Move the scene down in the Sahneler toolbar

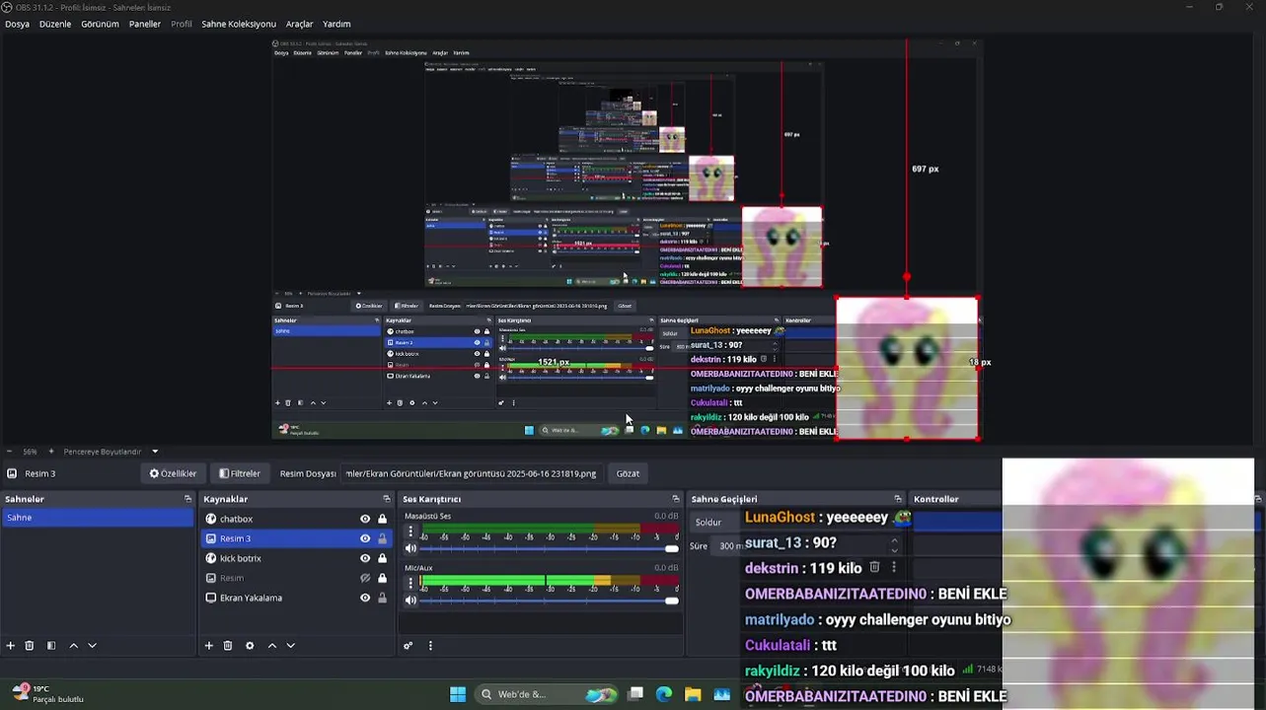[x=93, y=646]
